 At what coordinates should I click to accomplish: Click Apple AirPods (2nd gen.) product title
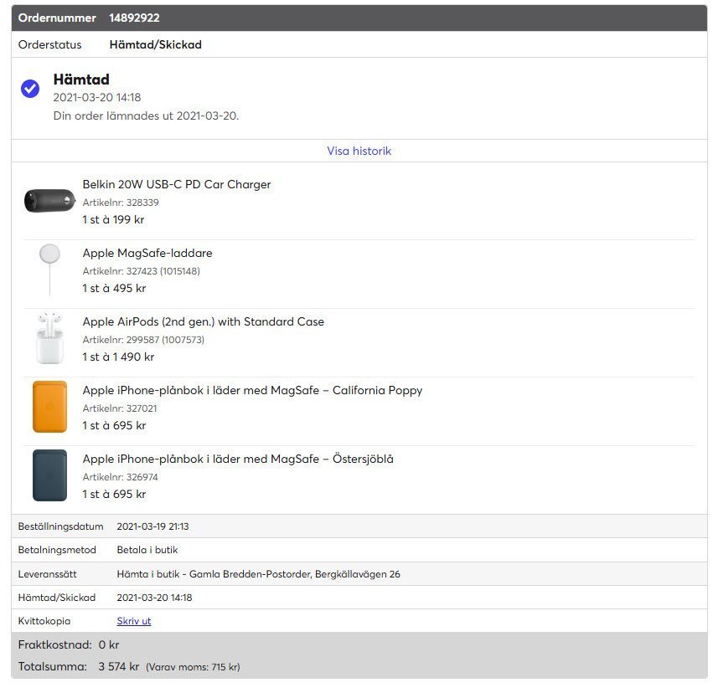(x=204, y=321)
